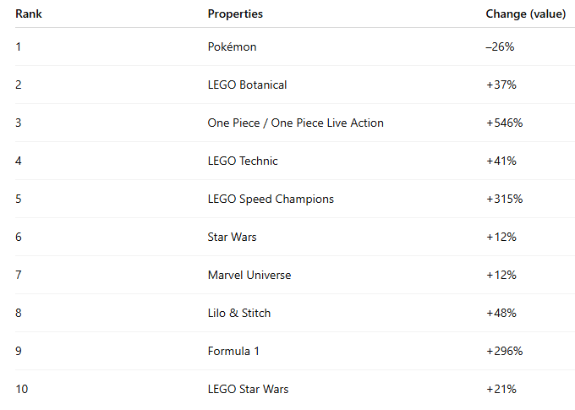575x410 pixels.
Task: Click the Properties column header
Action: pyautogui.click(x=235, y=14)
